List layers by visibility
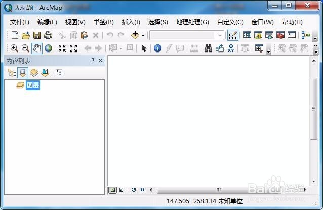The height and width of the screenshot is (210, 323). click(x=34, y=73)
